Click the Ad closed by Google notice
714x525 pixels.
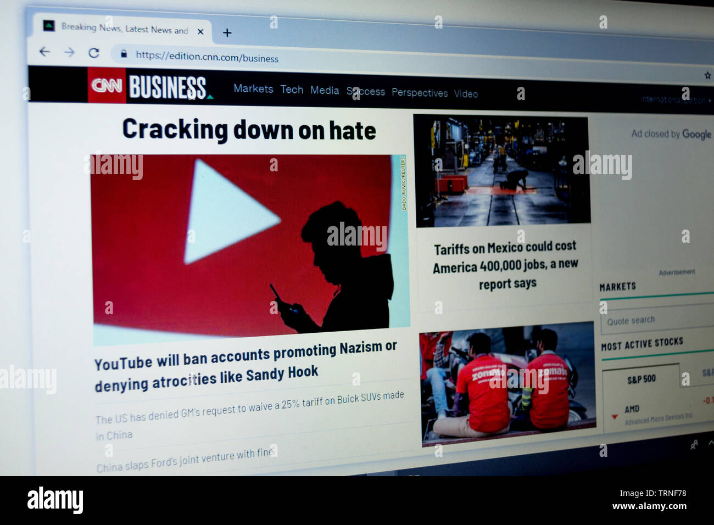click(671, 134)
